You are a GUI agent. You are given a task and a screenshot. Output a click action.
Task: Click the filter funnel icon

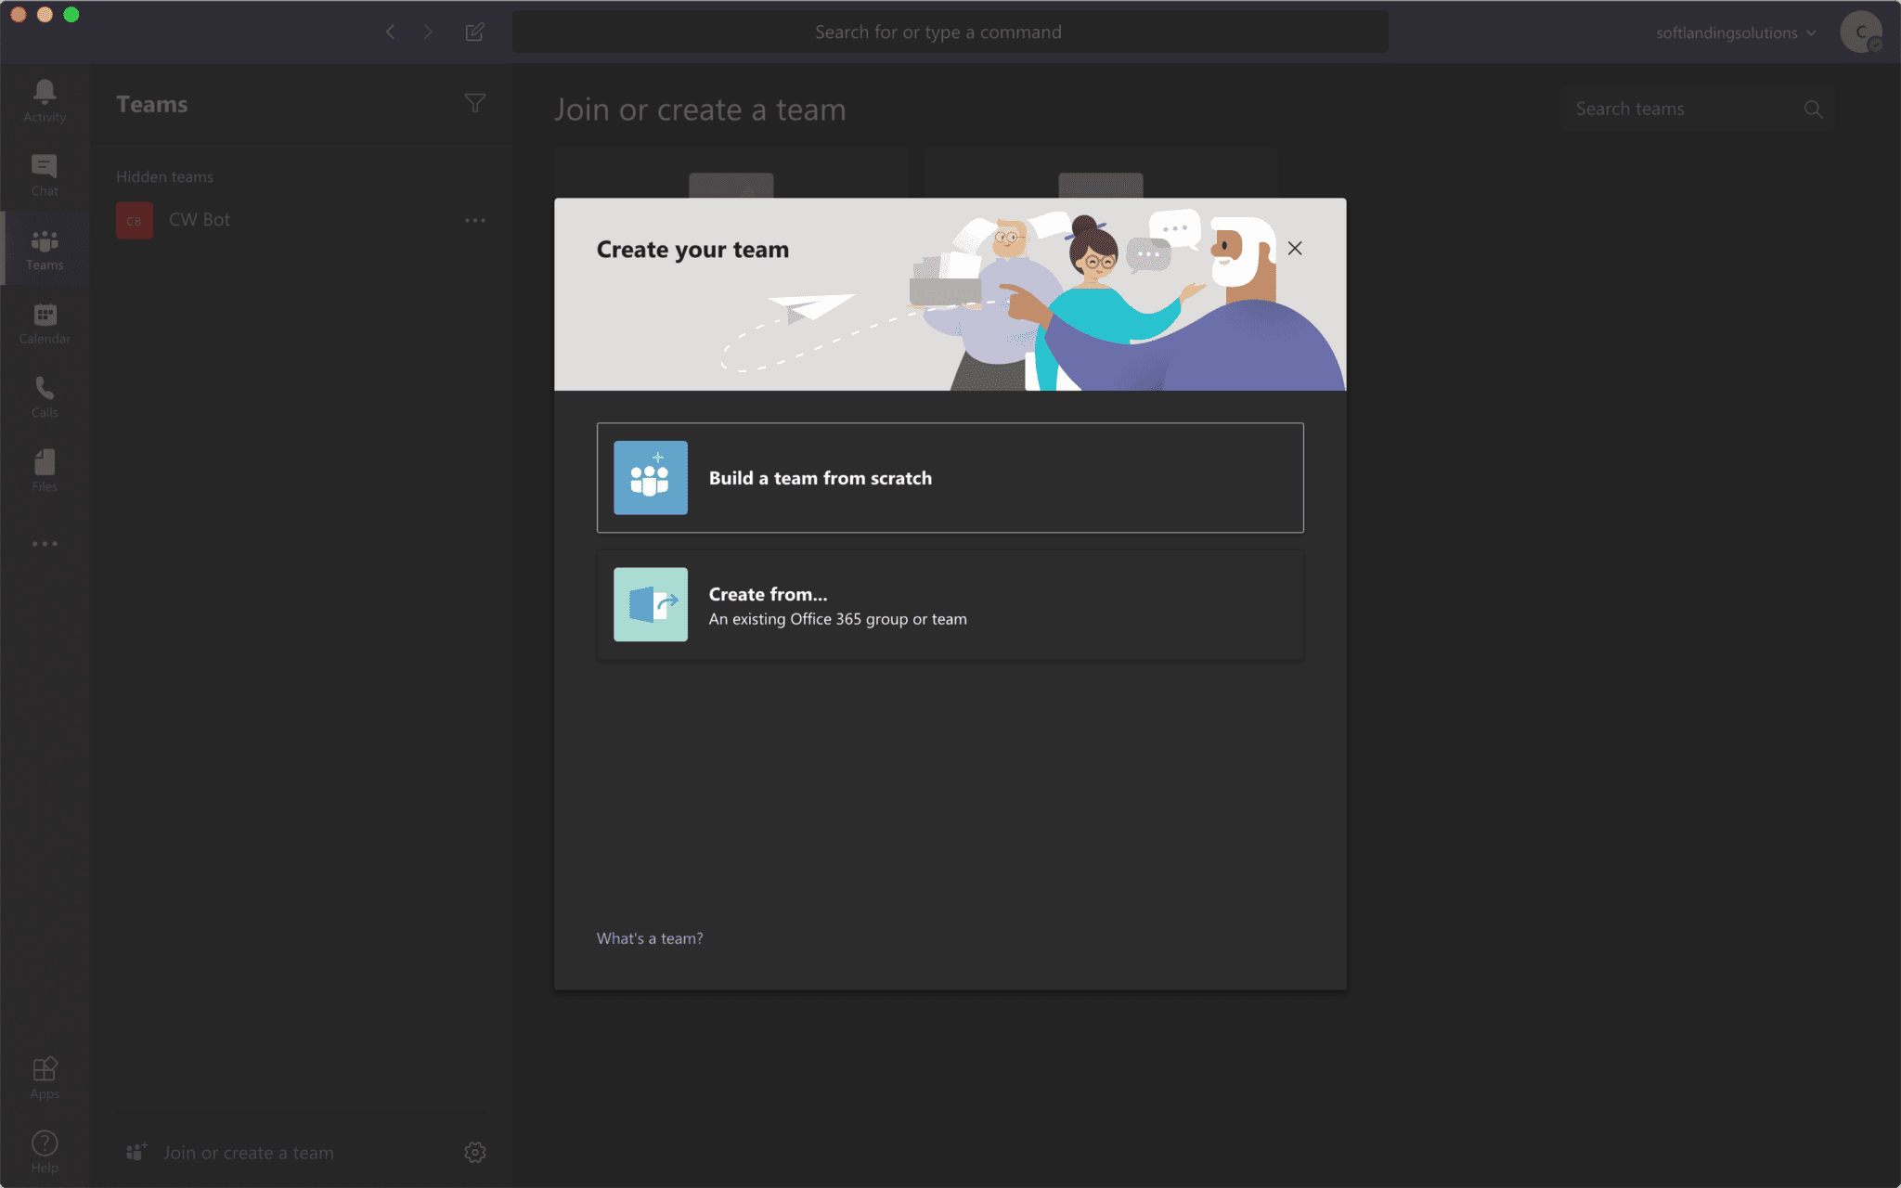[x=474, y=104]
